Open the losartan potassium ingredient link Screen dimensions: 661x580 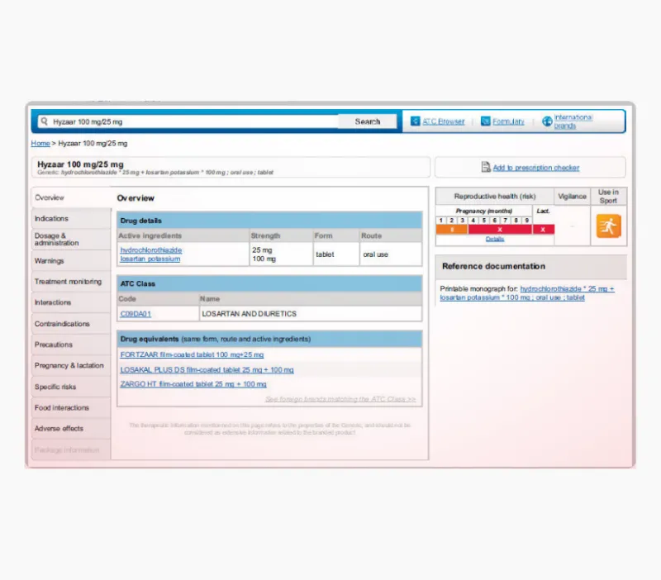[x=150, y=259]
